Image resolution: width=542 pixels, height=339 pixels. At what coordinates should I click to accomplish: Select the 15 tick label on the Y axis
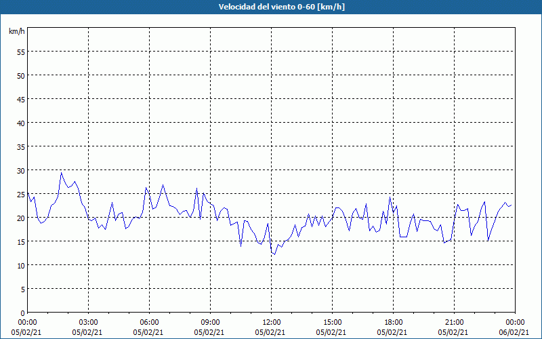click(x=20, y=241)
